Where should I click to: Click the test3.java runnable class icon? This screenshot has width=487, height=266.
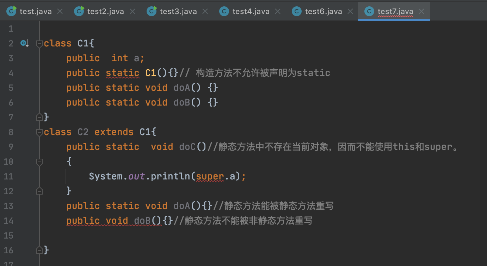coord(152,11)
